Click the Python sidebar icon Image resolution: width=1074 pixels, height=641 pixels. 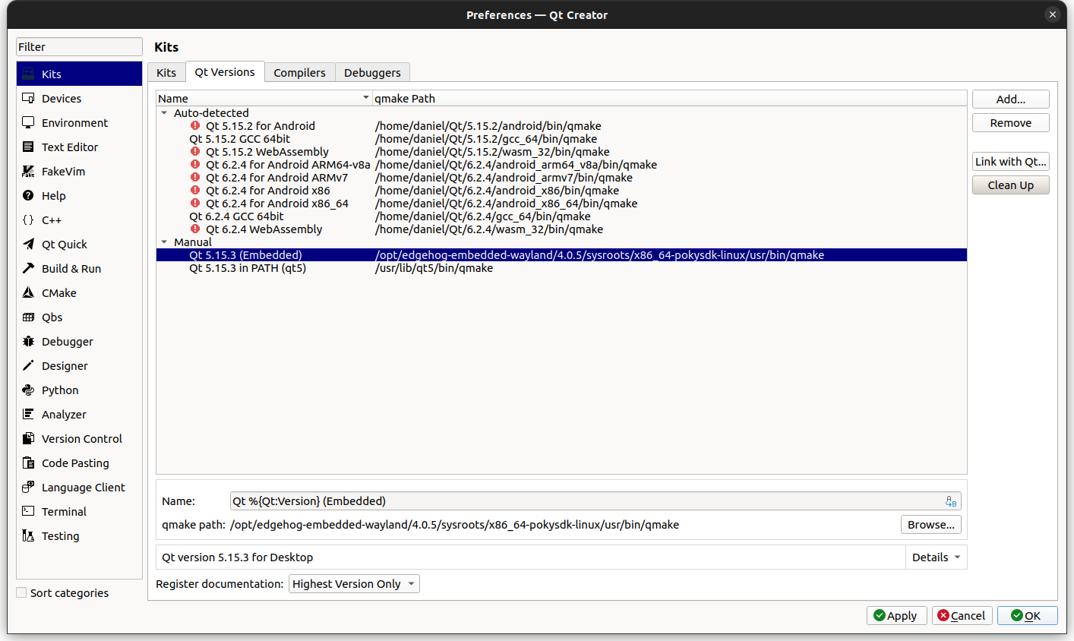click(26, 390)
